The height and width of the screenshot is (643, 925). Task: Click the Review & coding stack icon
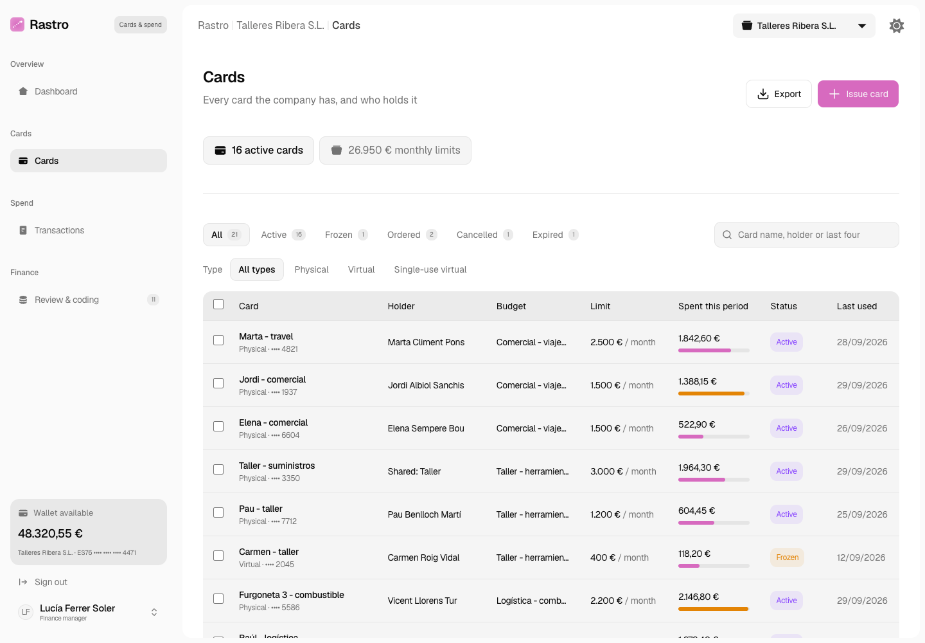[23, 300]
